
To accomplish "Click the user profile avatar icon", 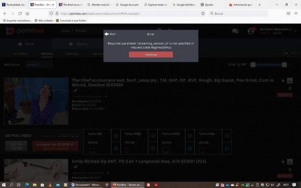I will tap(251, 31).
